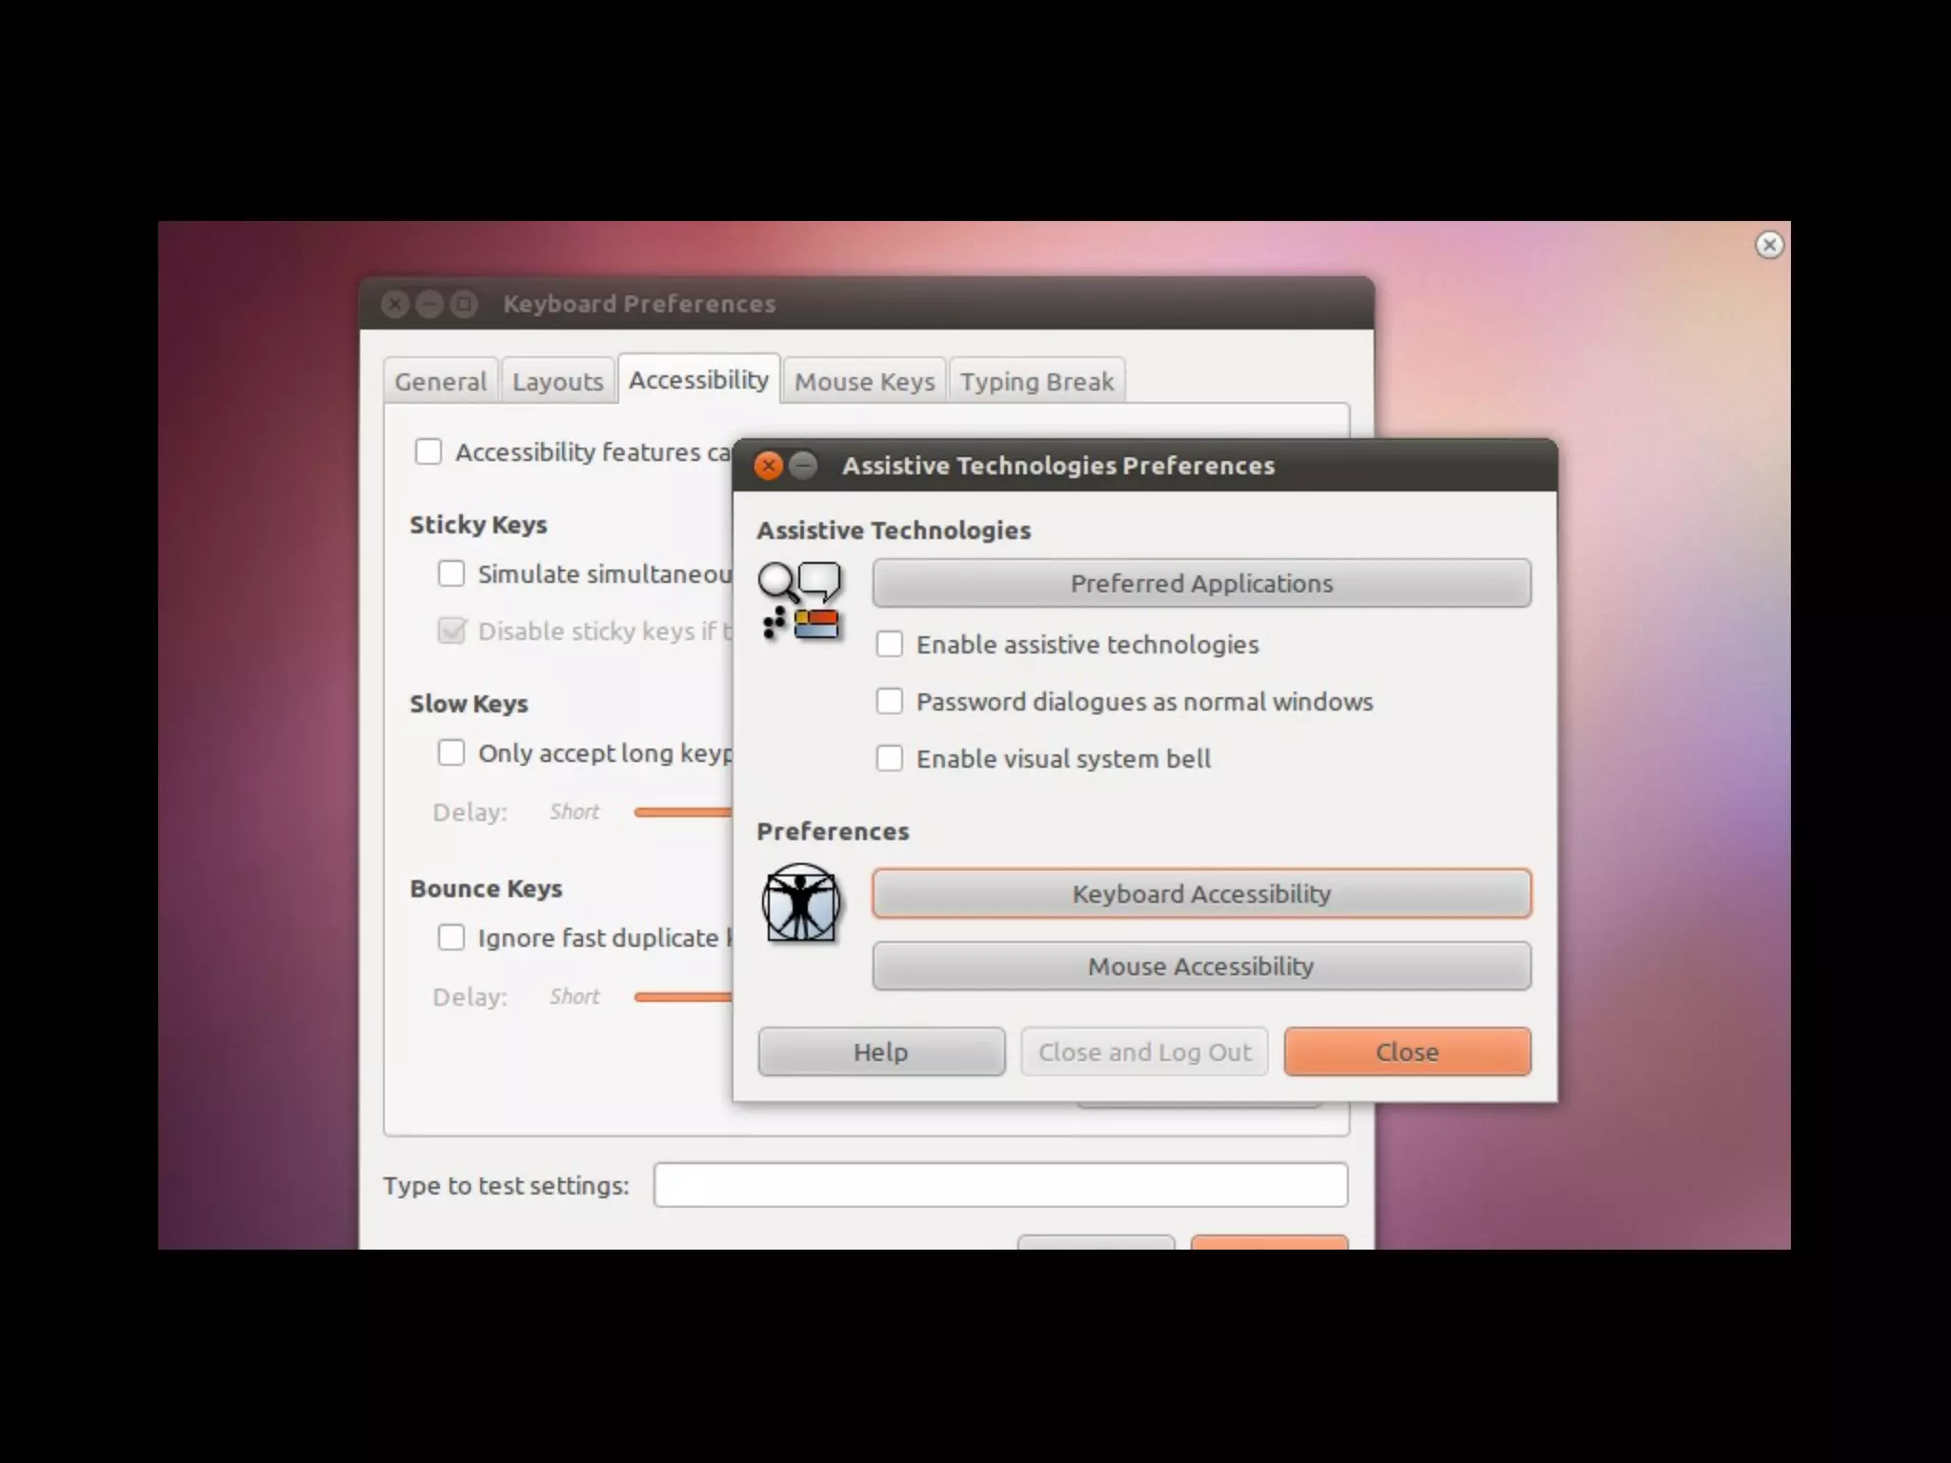Click the Vitruvian man accessibility icon

coord(800,902)
